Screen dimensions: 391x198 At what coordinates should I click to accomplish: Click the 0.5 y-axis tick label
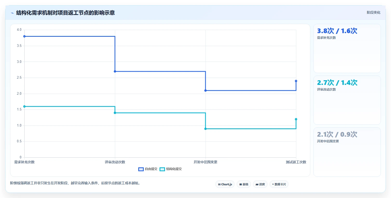coord(19,142)
